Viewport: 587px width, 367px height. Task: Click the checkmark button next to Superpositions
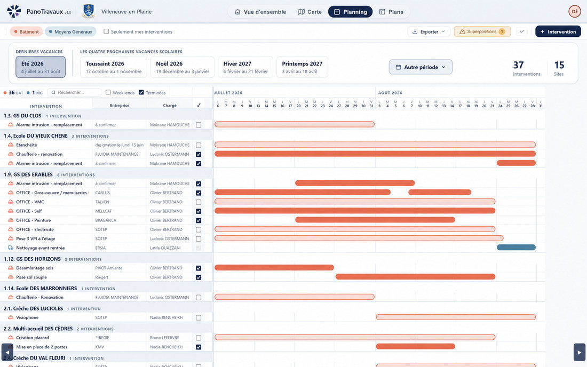click(521, 31)
